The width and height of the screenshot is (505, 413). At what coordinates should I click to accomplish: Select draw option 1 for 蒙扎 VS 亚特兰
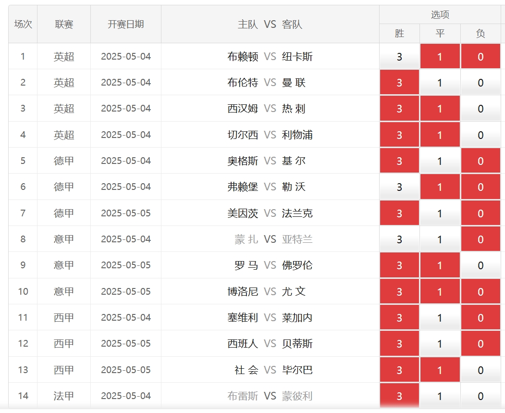(440, 239)
